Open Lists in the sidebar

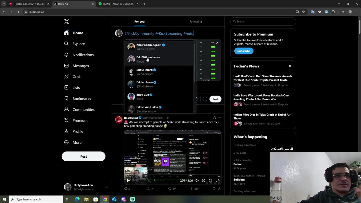[x=72, y=88]
